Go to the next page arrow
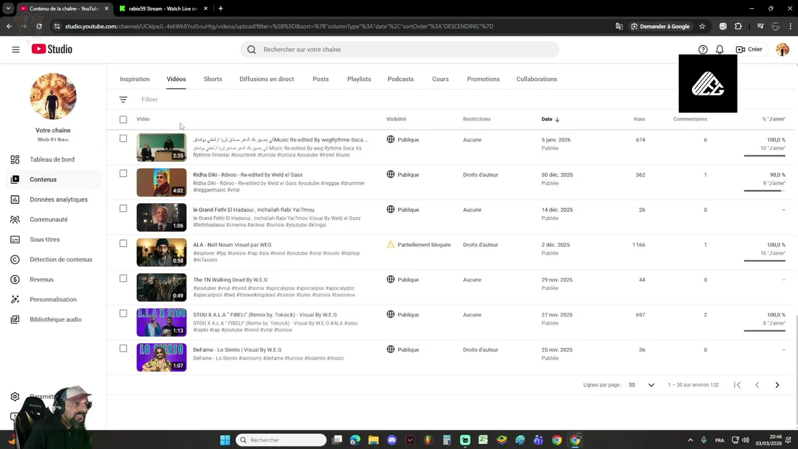 [777, 385]
